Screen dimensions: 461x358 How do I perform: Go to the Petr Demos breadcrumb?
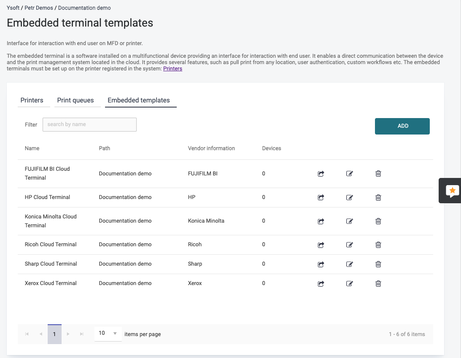[x=39, y=8]
